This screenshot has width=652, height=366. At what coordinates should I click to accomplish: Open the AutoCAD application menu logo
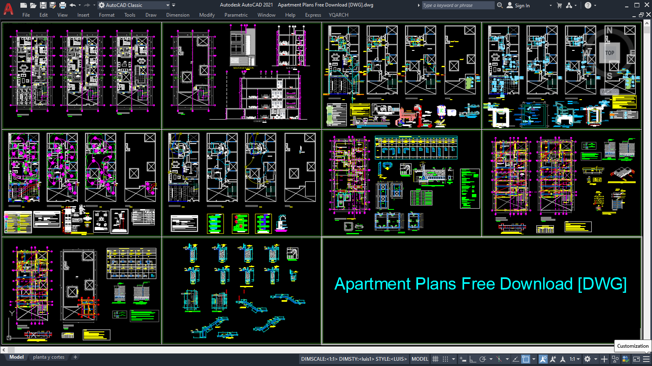point(8,8)
